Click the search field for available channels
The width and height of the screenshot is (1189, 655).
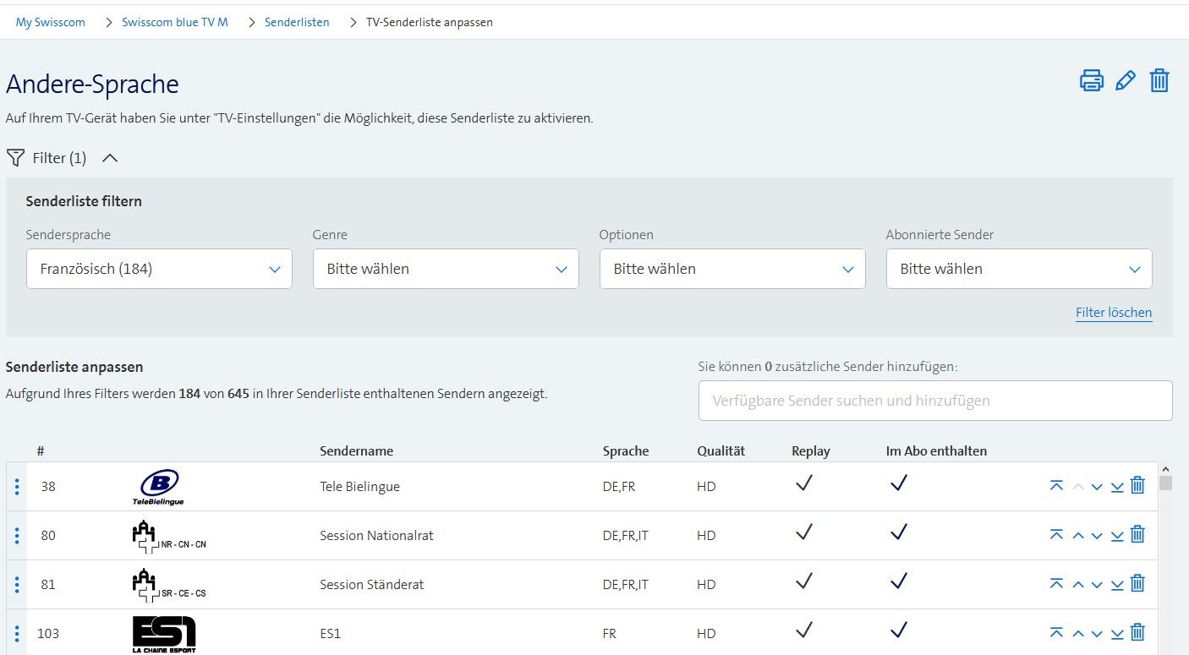click(x=935, y=401)
